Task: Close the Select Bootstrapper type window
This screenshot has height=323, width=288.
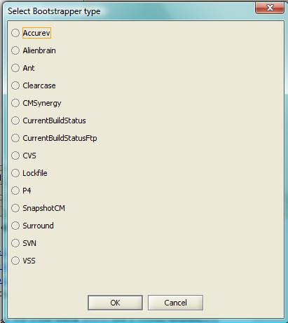Action: (270, 8)
